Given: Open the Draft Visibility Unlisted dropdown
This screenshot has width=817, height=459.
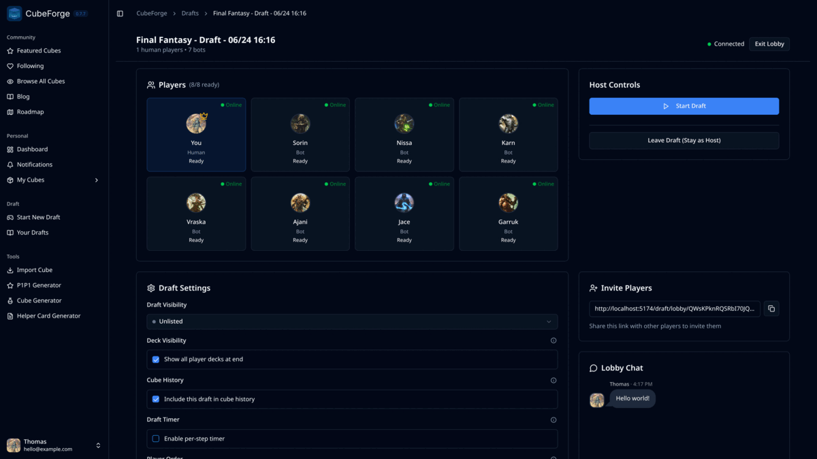Looking at the screenshot, I should click(352, 322).
